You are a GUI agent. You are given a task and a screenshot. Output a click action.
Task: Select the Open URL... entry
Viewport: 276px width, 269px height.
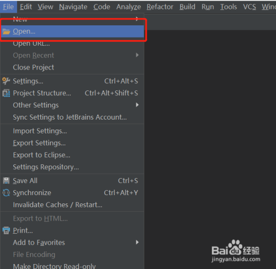coord(72,44)
